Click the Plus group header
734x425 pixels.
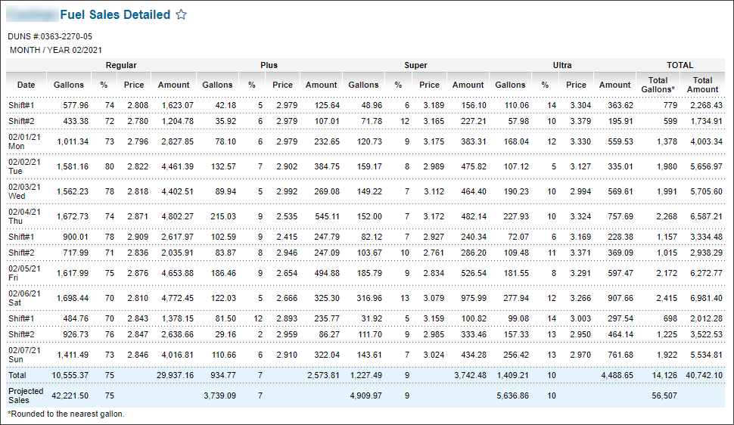point(269,65)
